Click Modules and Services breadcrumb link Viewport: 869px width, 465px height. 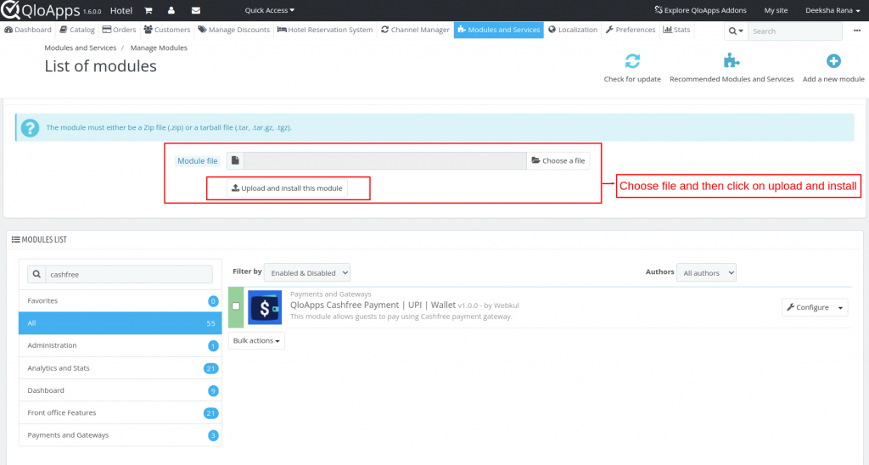coord(81,48)
